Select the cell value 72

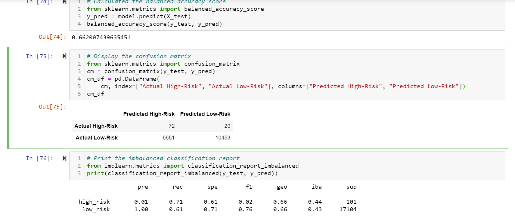[172, 126]
